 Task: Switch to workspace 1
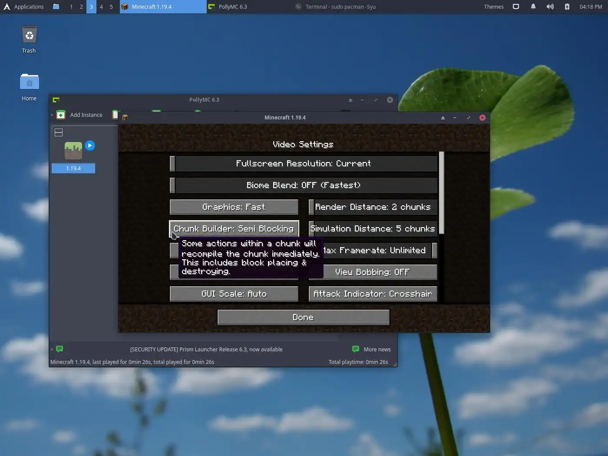(71, 7)
